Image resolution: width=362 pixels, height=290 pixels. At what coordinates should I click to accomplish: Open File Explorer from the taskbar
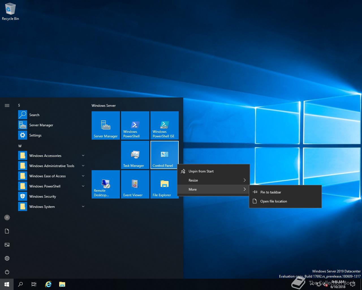point(62,284)
